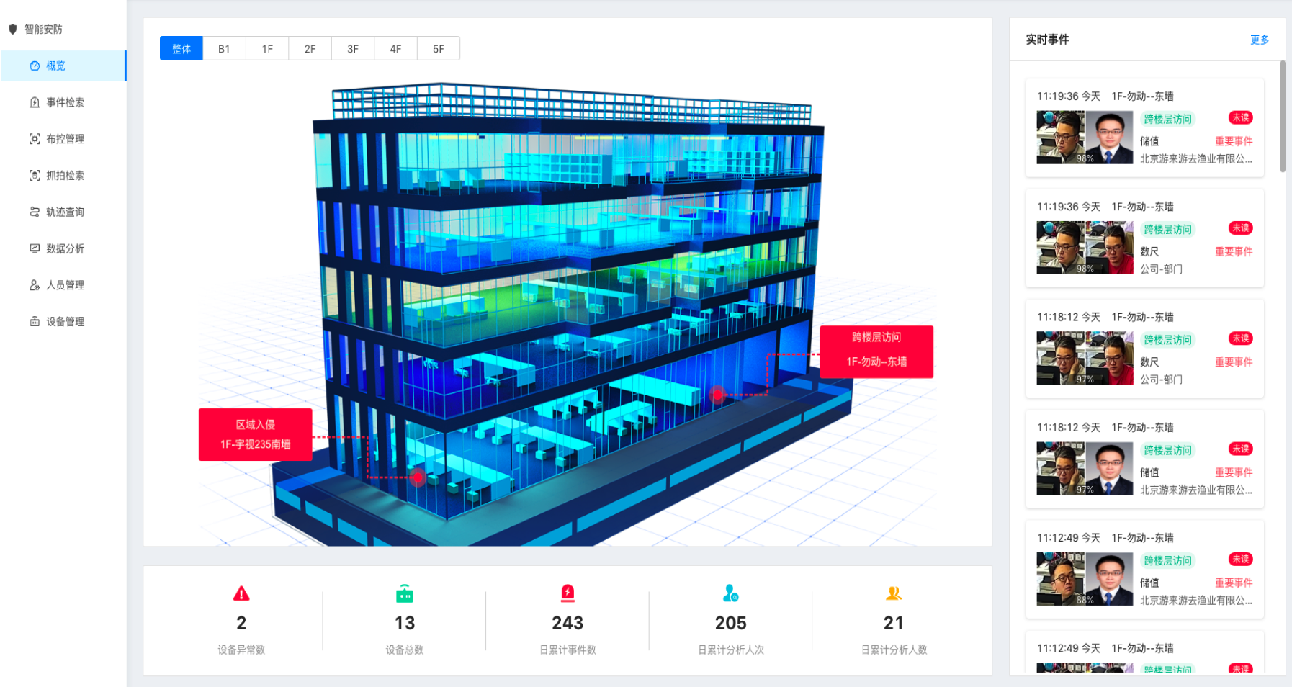Click the 智能安防 header text
1292x687 pixels.
pos(43,29)
